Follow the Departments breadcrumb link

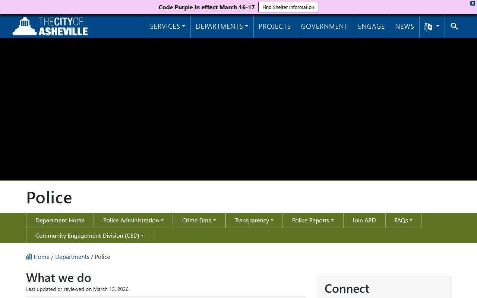[x=72, y=257]
